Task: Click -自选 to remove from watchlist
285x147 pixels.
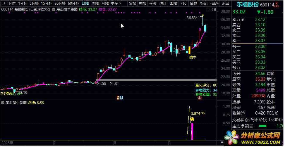Action: click(x=214, y=3)
